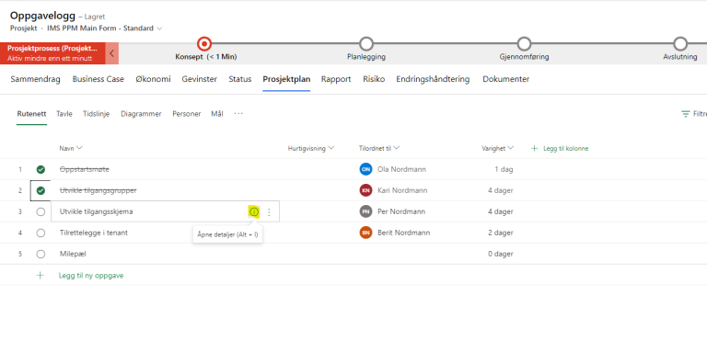Click Legg til ny oppgave link
Viewport: 707px width, 364px height.
91,275
